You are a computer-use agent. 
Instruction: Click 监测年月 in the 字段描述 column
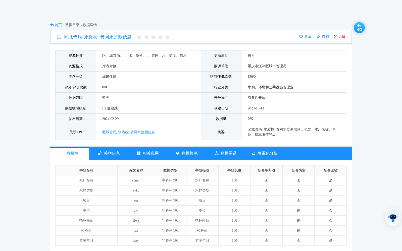point(202,240)
